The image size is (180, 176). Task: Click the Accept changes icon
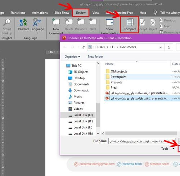142,22
